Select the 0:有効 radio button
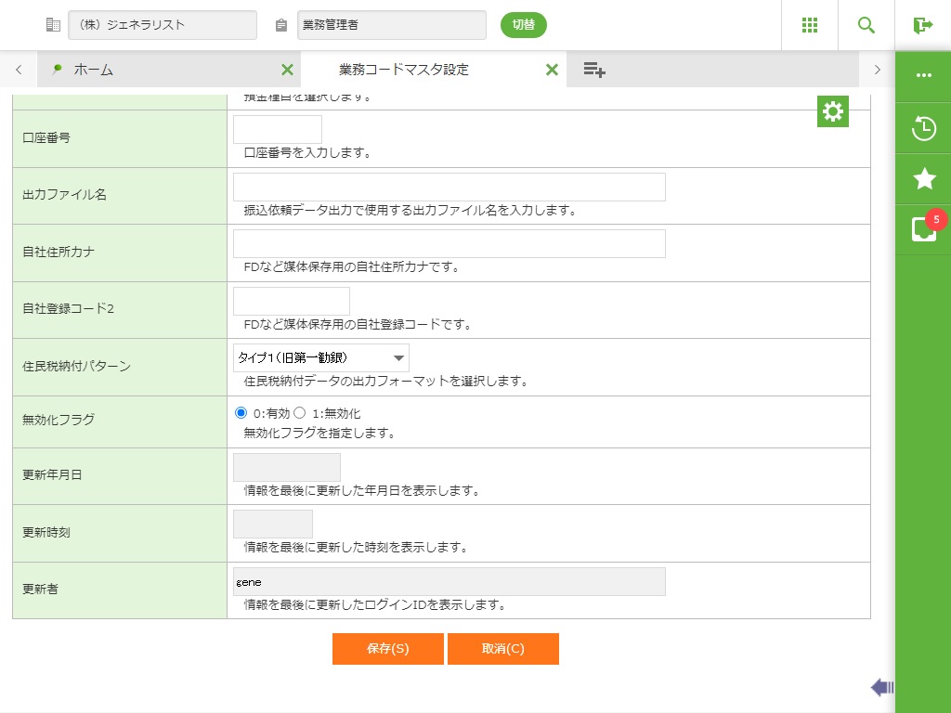This screenshot has width=951, height=713. pyautogui.click(x=241, y=413)
